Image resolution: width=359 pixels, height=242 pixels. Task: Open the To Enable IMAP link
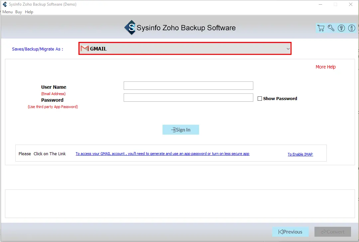point(300,154)
